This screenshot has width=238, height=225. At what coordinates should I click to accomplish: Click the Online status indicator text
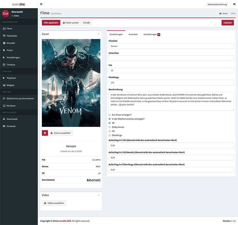tap(16, 16)
